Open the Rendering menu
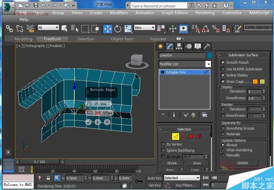274x190 pixels. (205, 13)
